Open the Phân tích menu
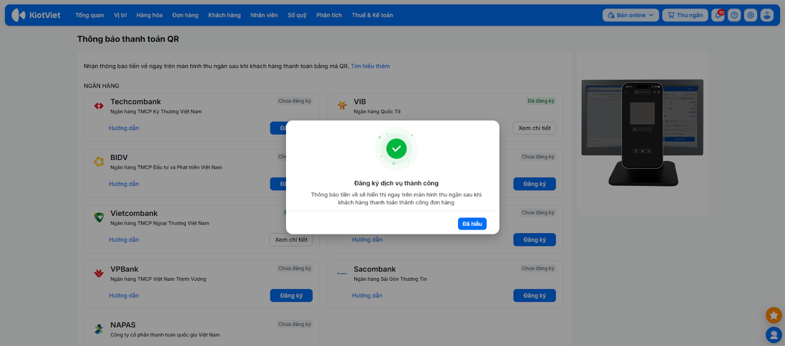Image resolution: width=785 pixels, height=346 pixels. click(329, 15)
